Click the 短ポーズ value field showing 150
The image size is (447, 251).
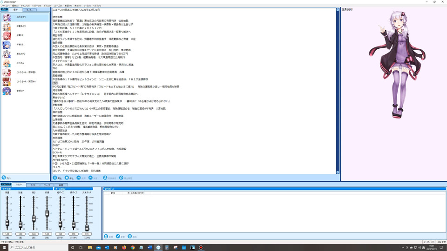tap(60, 234)
